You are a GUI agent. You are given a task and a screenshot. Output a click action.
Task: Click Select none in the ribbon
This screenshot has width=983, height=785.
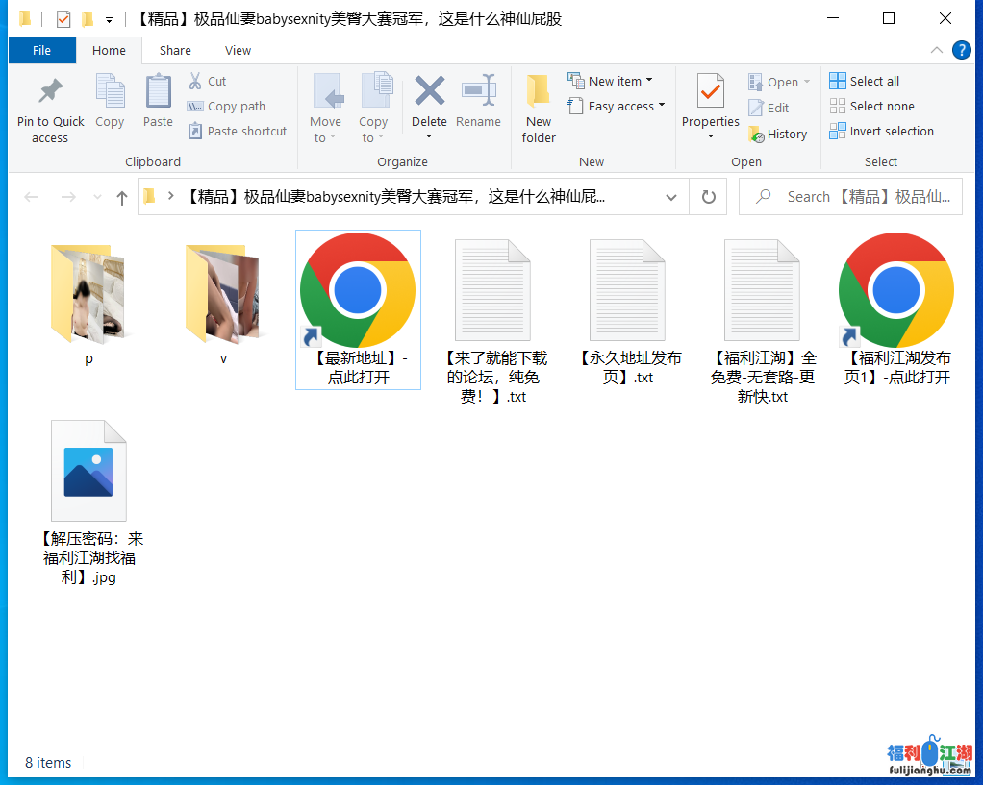coord(871,107)
